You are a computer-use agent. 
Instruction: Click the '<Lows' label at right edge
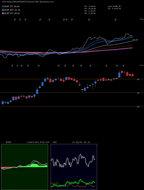(141, 65)
